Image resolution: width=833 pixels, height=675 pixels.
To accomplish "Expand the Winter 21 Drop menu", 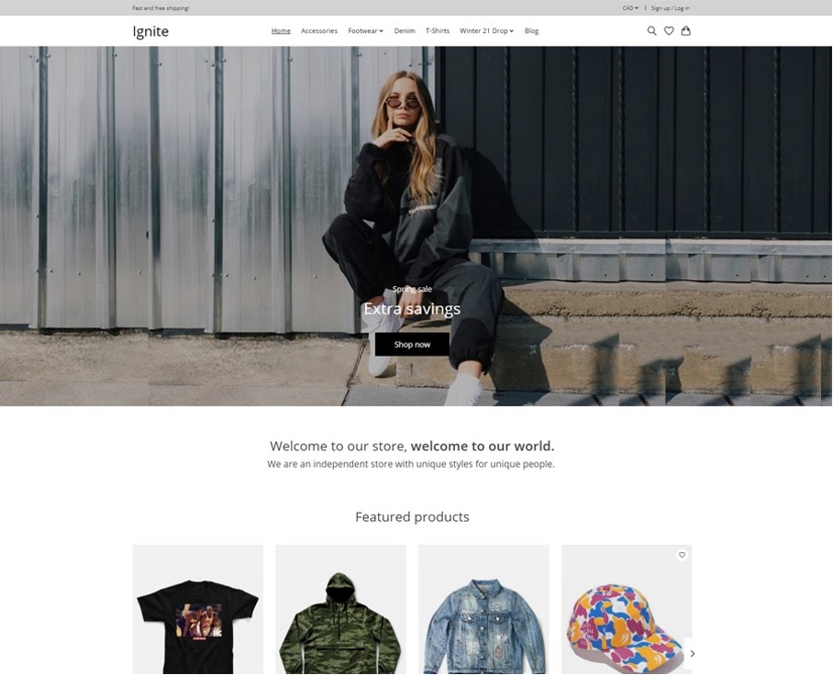I will pos(486,31).
